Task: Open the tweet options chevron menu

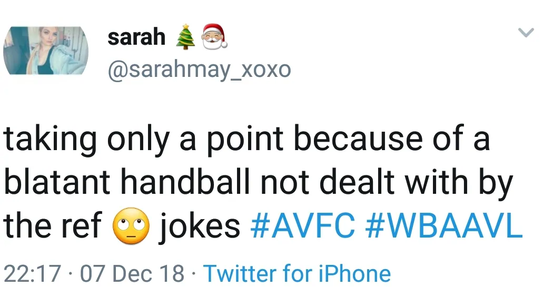Action: [x=526, y=34]
